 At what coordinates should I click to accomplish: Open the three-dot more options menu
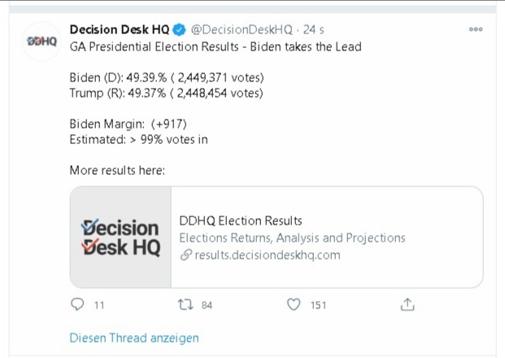476,29
